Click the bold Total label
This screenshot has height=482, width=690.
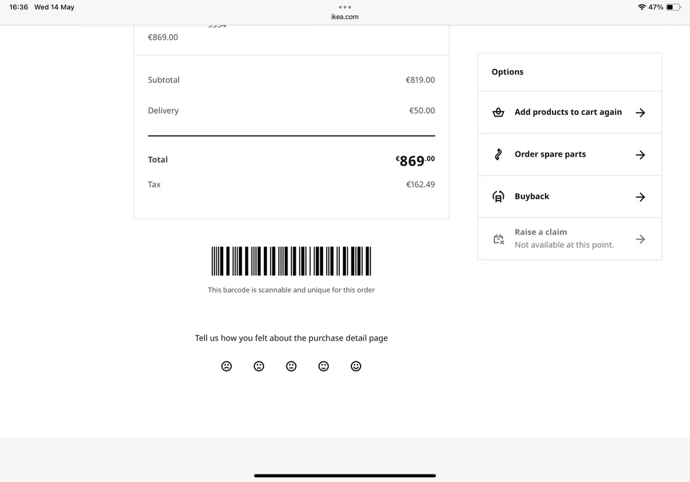158,160
